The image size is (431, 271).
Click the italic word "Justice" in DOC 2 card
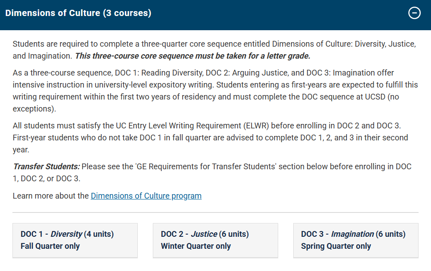click(204, 234)
